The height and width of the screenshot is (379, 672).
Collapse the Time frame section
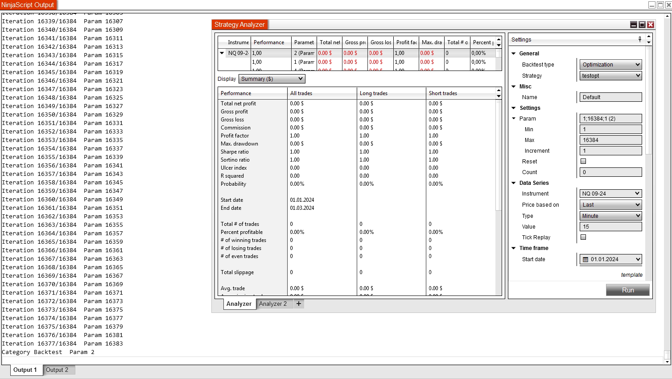514,248
